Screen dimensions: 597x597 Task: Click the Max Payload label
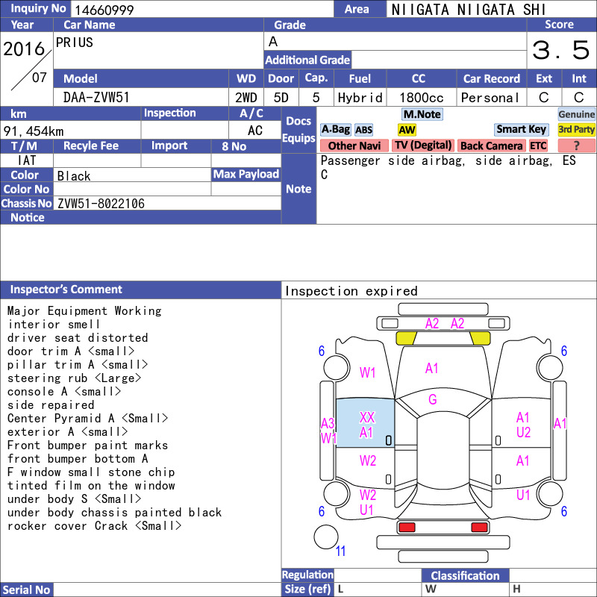coord(246,175)
